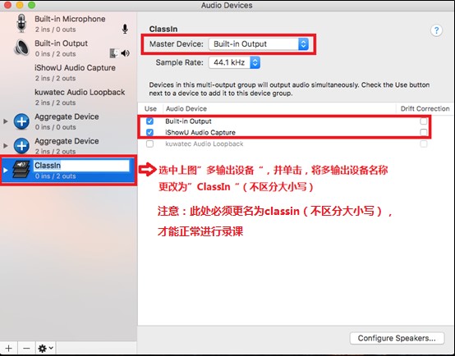Open the help question mark button
455x356 pixels.
(436, 30)
